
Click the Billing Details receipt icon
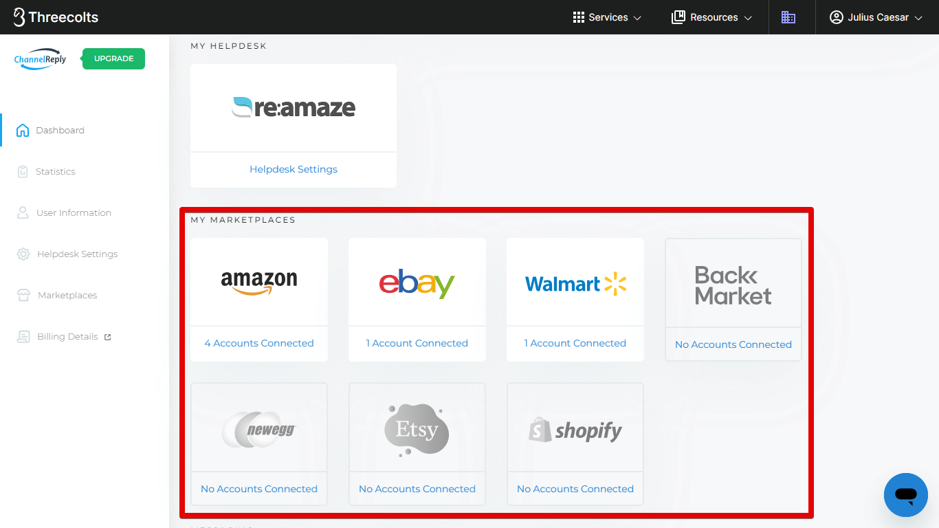pyautogui.click(x=24, y=336)
